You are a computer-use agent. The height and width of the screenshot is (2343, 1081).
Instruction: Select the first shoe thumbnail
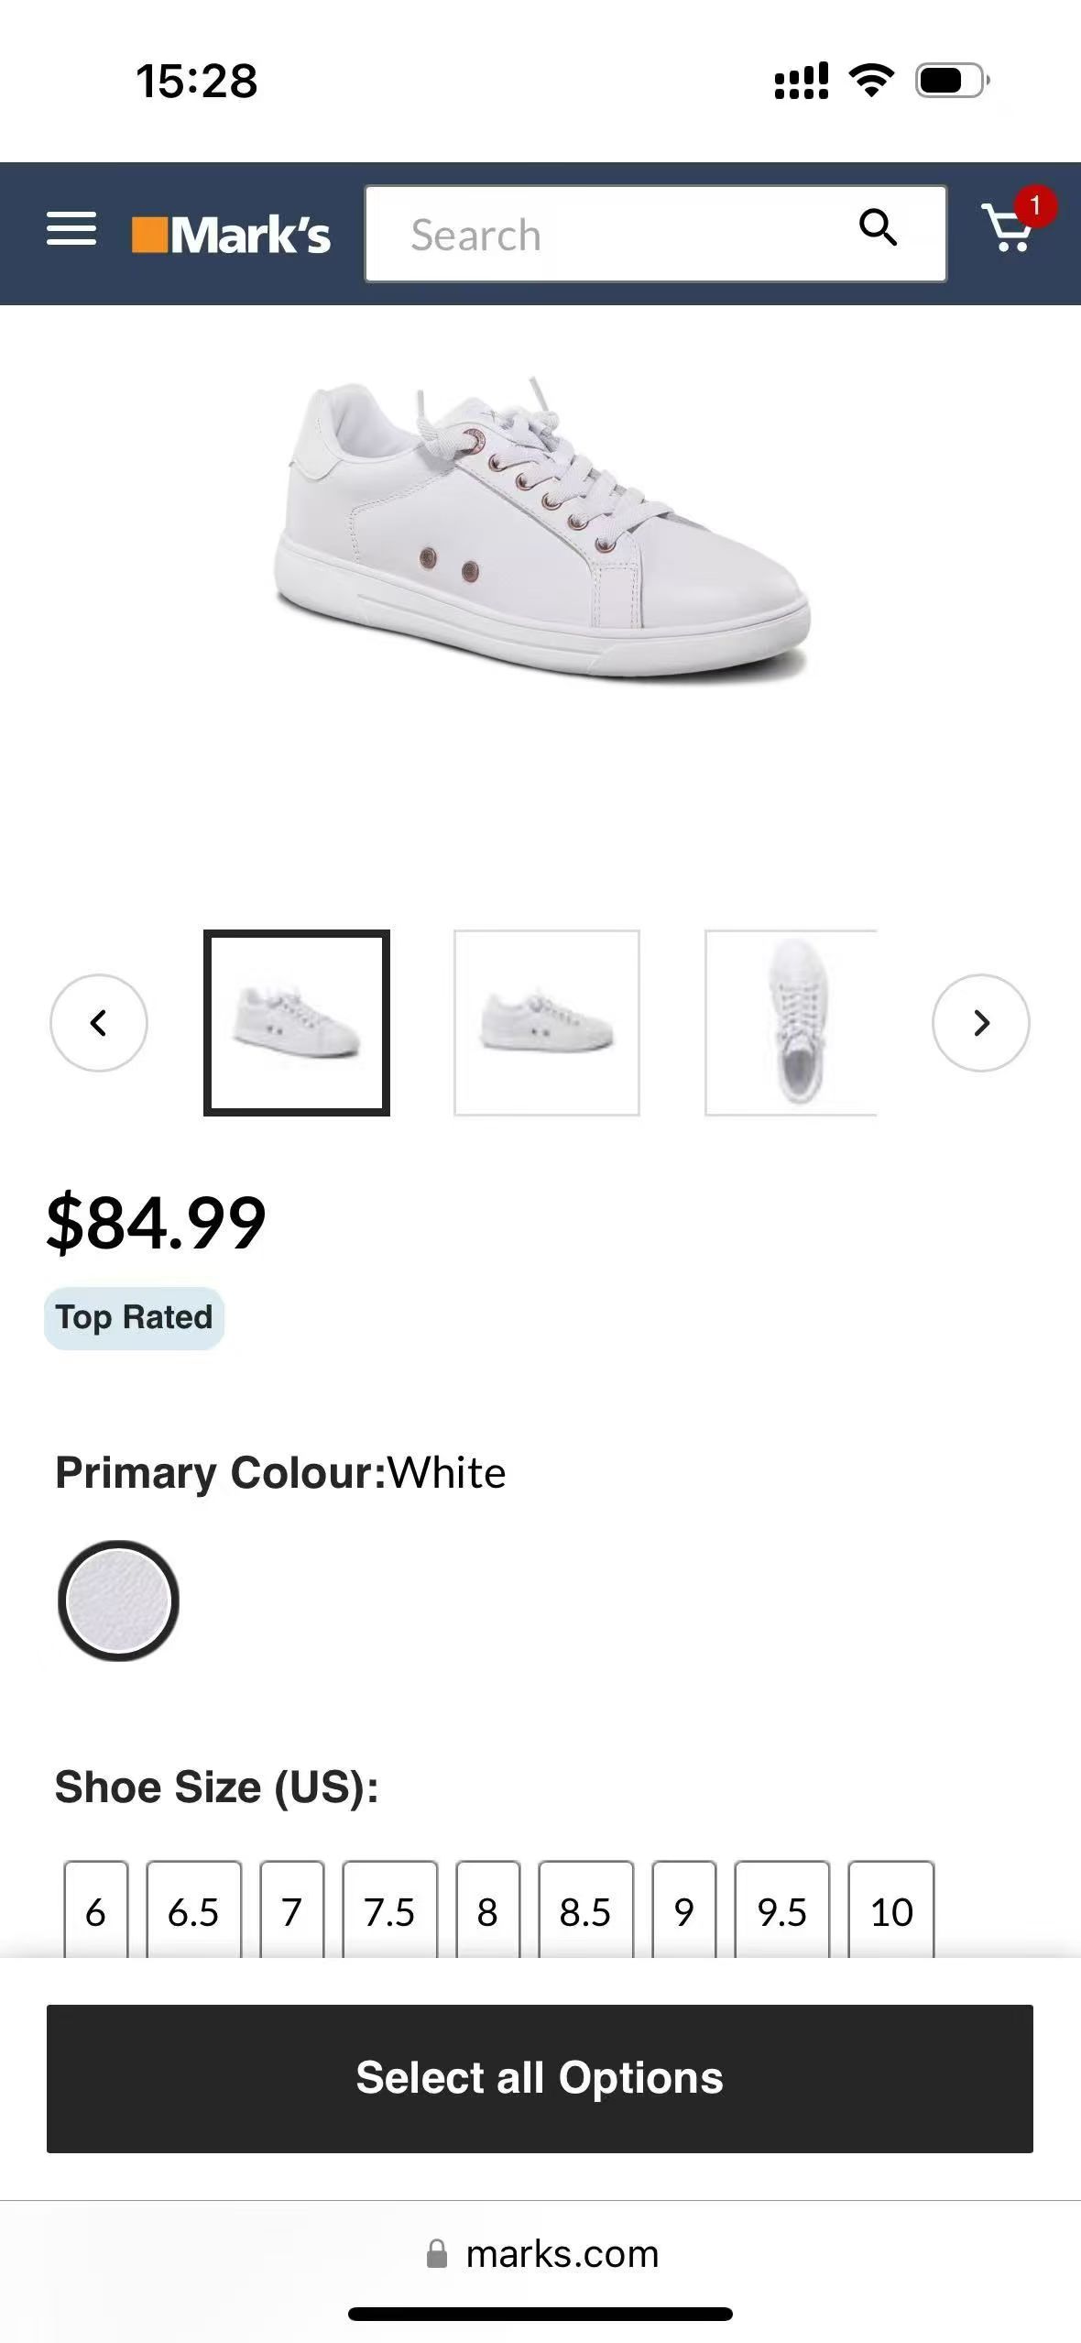coord(297,1023)
